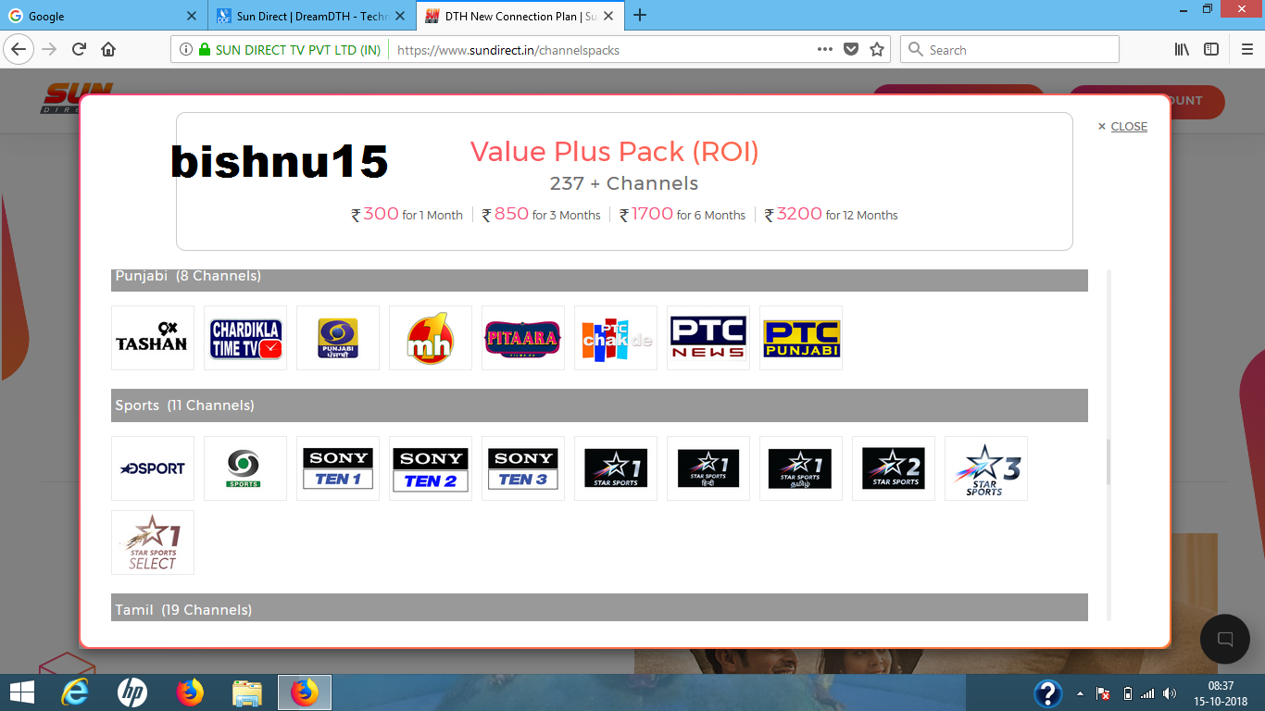Open the Firefox hamburger menu
The image size is (1265, 711).
(1246, 50)
